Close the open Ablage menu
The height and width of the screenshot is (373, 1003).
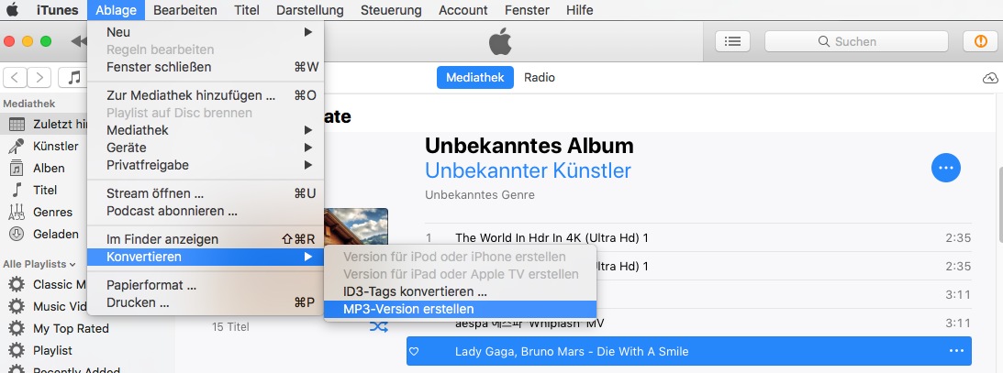[116, 10]
